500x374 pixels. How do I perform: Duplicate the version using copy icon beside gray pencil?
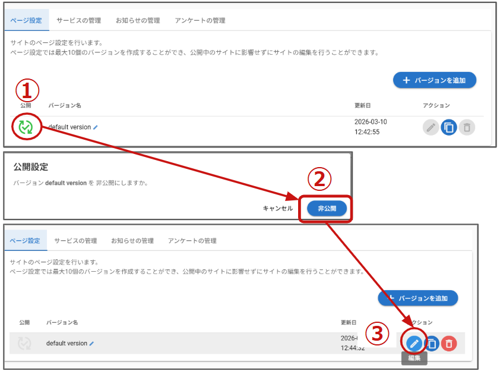tap(449, 127)
